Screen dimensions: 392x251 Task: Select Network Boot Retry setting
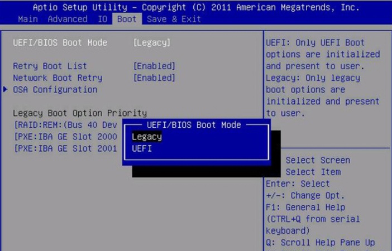point(58,78)
